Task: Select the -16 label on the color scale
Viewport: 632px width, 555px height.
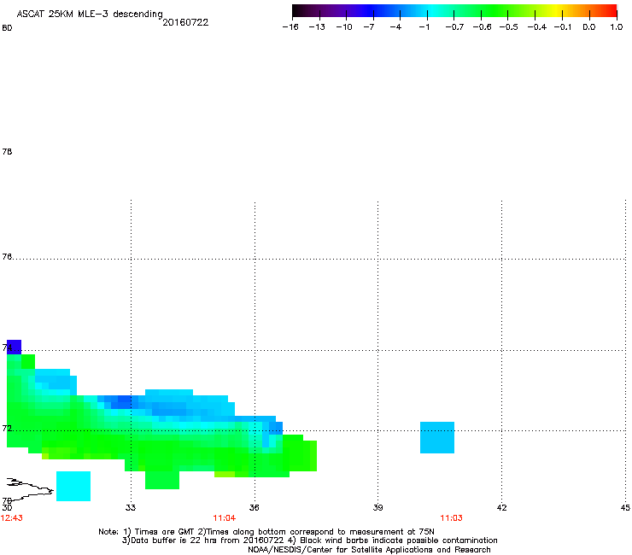Action: click(290, 27)
